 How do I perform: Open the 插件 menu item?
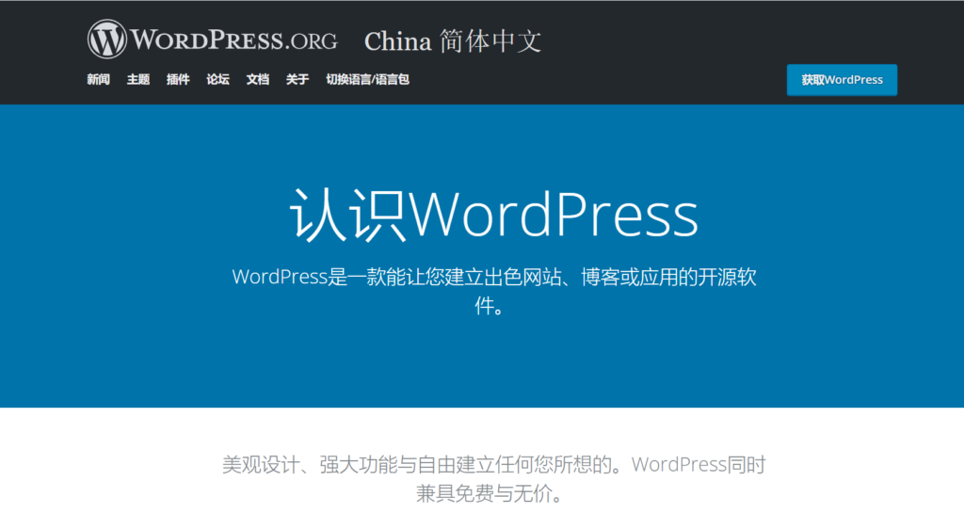click(x=178, y=79)
